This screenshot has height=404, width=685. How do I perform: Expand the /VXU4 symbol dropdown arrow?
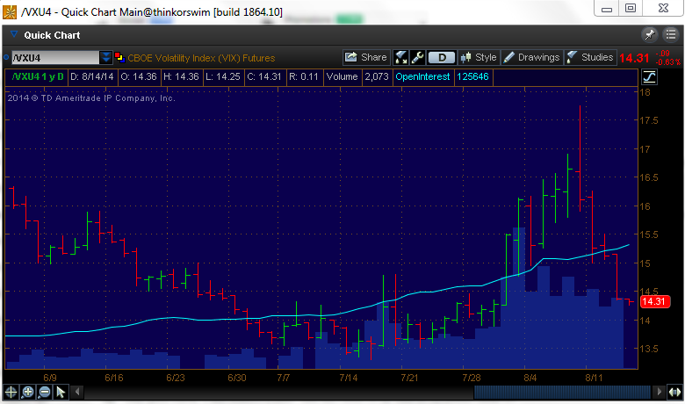pos(106,57)
